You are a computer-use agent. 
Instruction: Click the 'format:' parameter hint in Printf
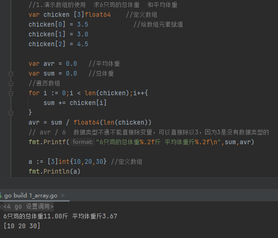(83, 142)
